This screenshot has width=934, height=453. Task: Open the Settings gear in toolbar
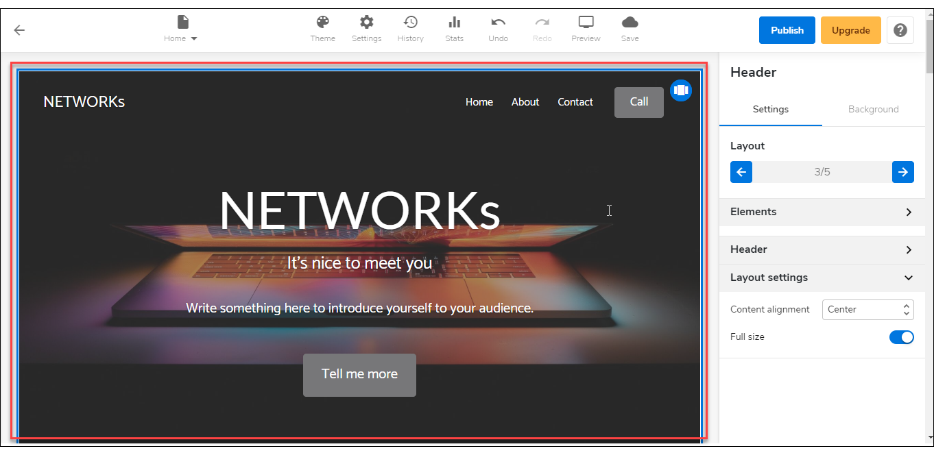point(366,29)
